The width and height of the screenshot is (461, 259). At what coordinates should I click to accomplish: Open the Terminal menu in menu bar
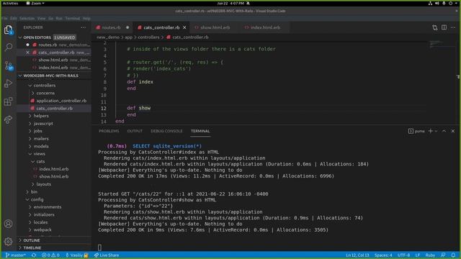(73, 18)
